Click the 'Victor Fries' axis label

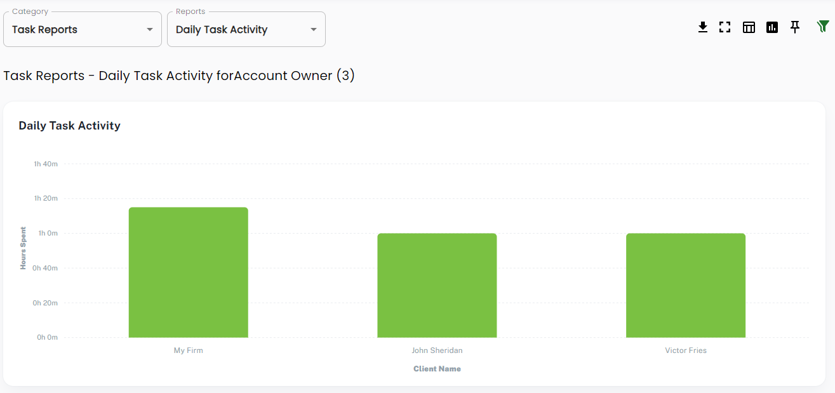pos(686,350)
